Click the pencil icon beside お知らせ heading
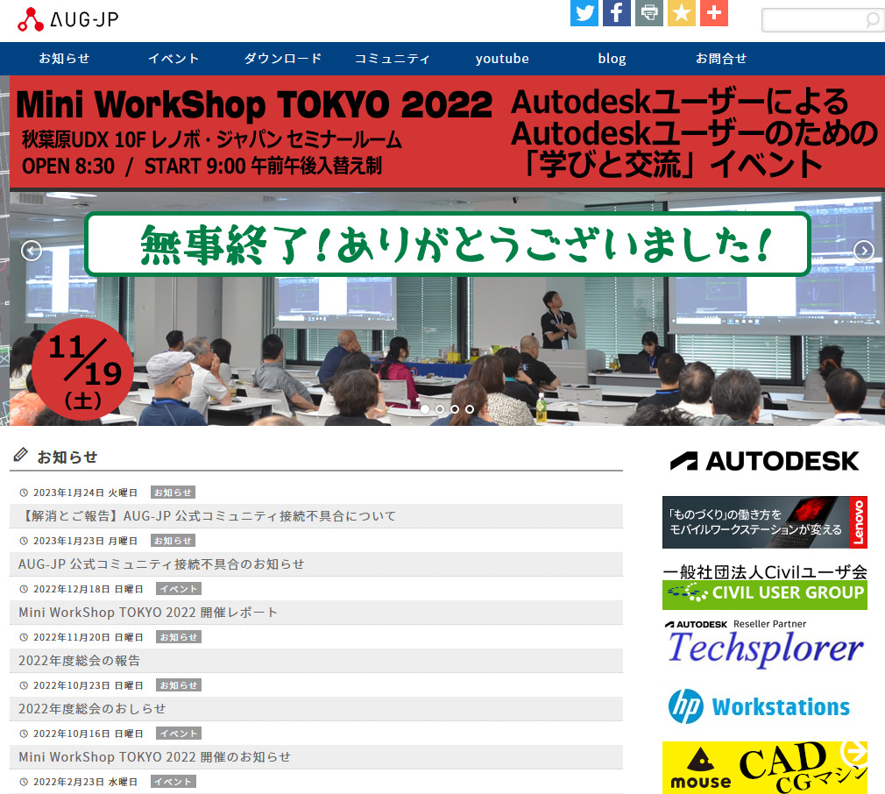This screenshot has height=794, width=885. click(21, 455)
